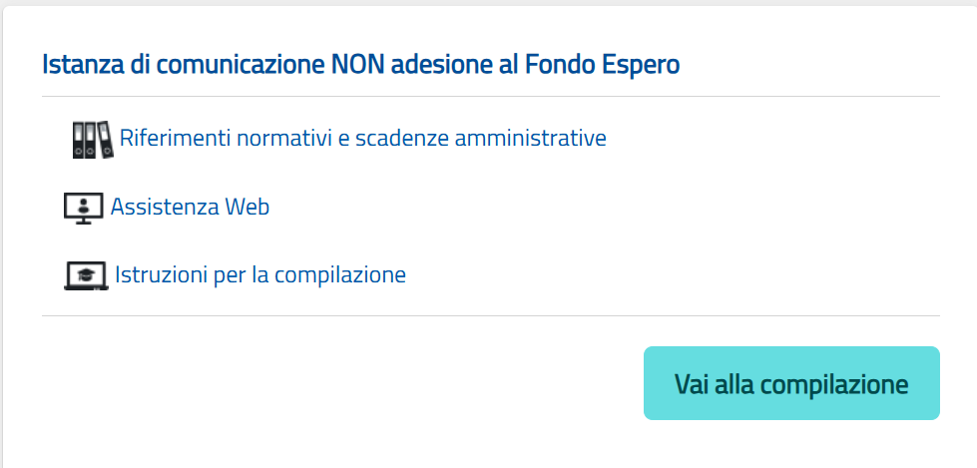The image size is (977, 468).
Task: Click the word "Assistenza" beside monitor icon
Action: [165, 207]
